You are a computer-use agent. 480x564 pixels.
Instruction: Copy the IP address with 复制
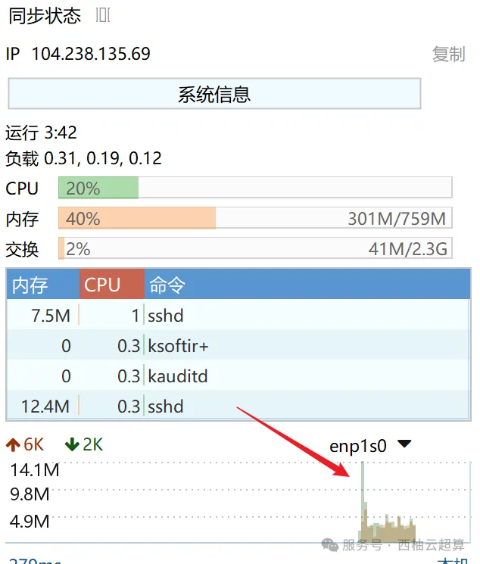click(449, 55)
